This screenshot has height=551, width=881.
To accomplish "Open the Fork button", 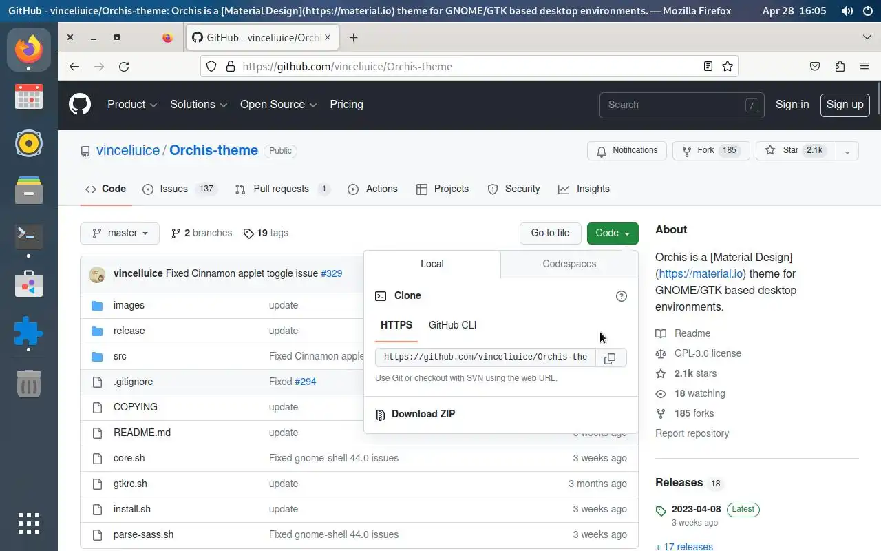I will (x=710, y=151).
